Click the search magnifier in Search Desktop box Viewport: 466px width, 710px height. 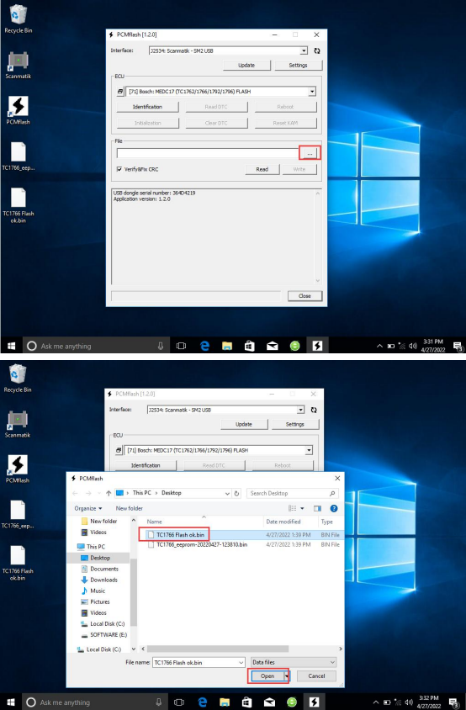tap(332, 493)
